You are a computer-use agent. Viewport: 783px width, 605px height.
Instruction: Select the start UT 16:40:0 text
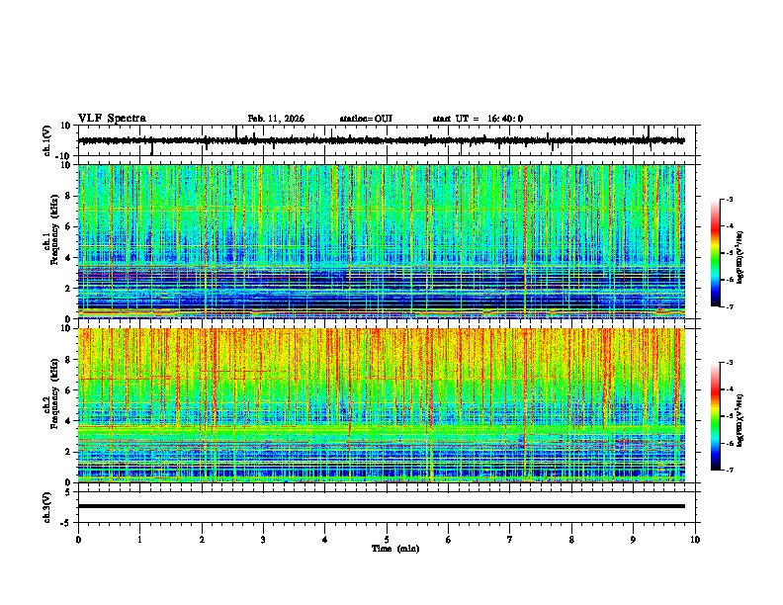click(x=478, y=119)
